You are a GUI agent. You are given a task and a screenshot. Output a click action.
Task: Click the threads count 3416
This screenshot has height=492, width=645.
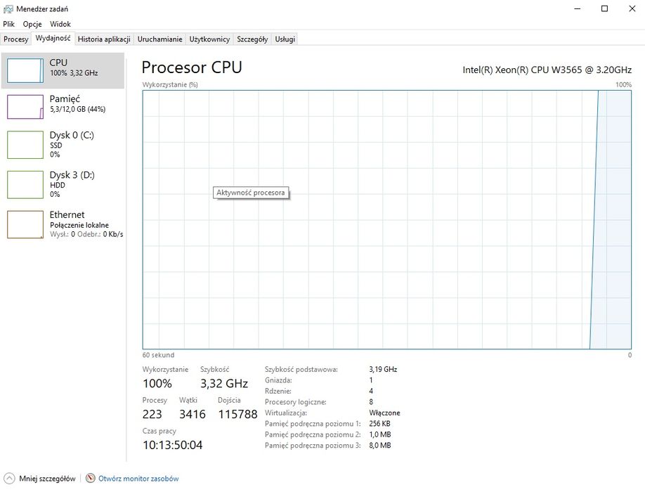point(192,414)
